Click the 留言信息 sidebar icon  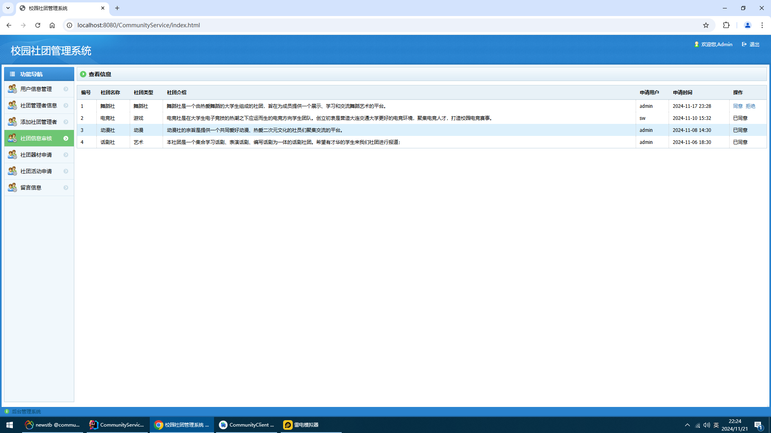[x=12, y=187]
